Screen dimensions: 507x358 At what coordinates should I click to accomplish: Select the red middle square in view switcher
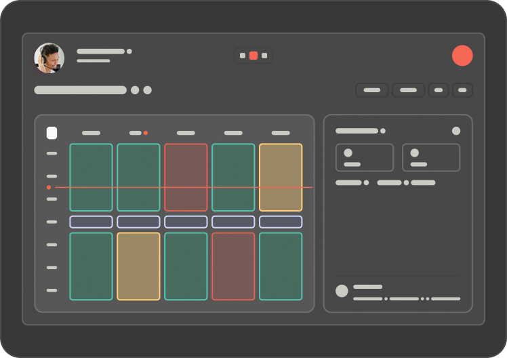tap(254, 56)
